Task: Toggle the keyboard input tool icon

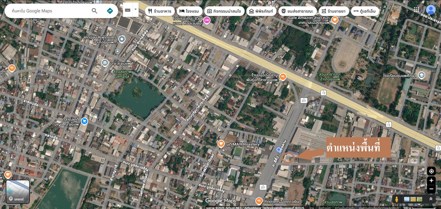Action: pos(127,10)
